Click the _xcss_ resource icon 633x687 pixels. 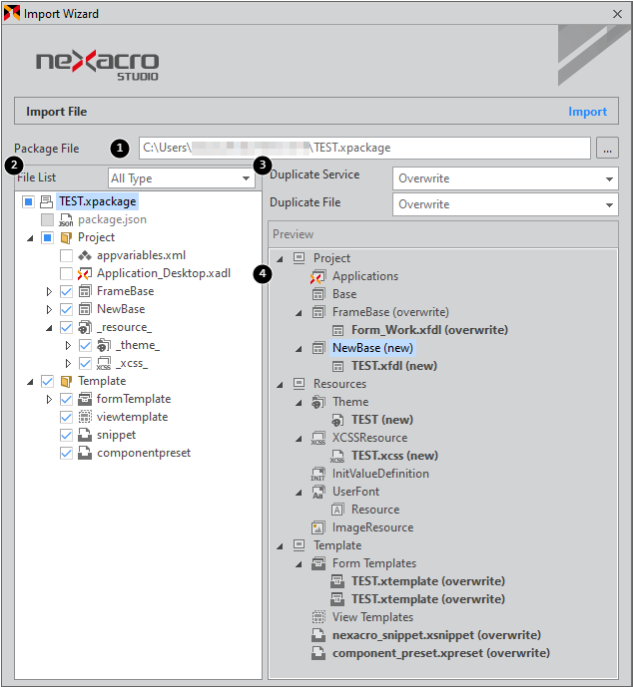[x=104, y=363]
